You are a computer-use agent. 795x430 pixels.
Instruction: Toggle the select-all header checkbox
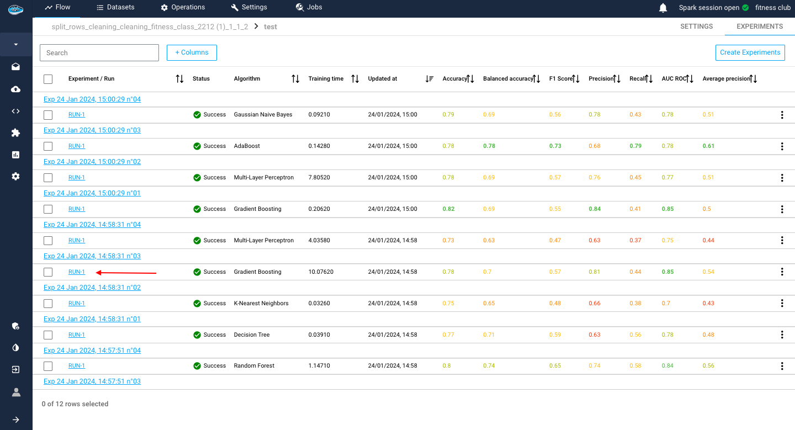pos(48,79)
